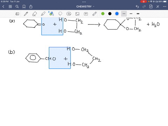Viewport: 168px width, 126px height.
Task: Select the Pen tool
Action: coord(26,14)
